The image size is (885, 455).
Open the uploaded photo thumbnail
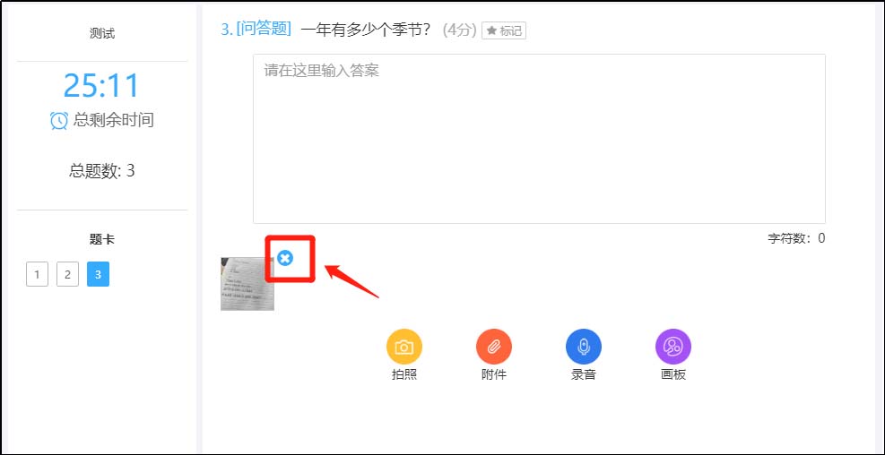coord(247,284)
